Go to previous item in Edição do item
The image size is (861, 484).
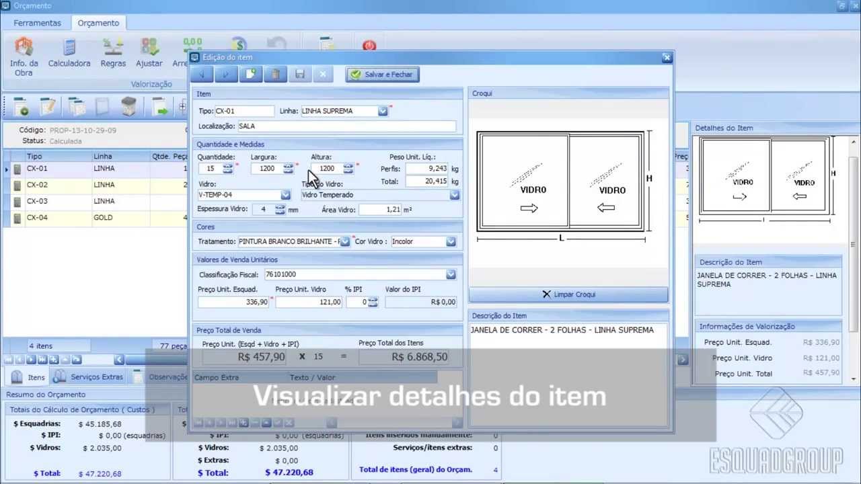(x=202, y=74)
